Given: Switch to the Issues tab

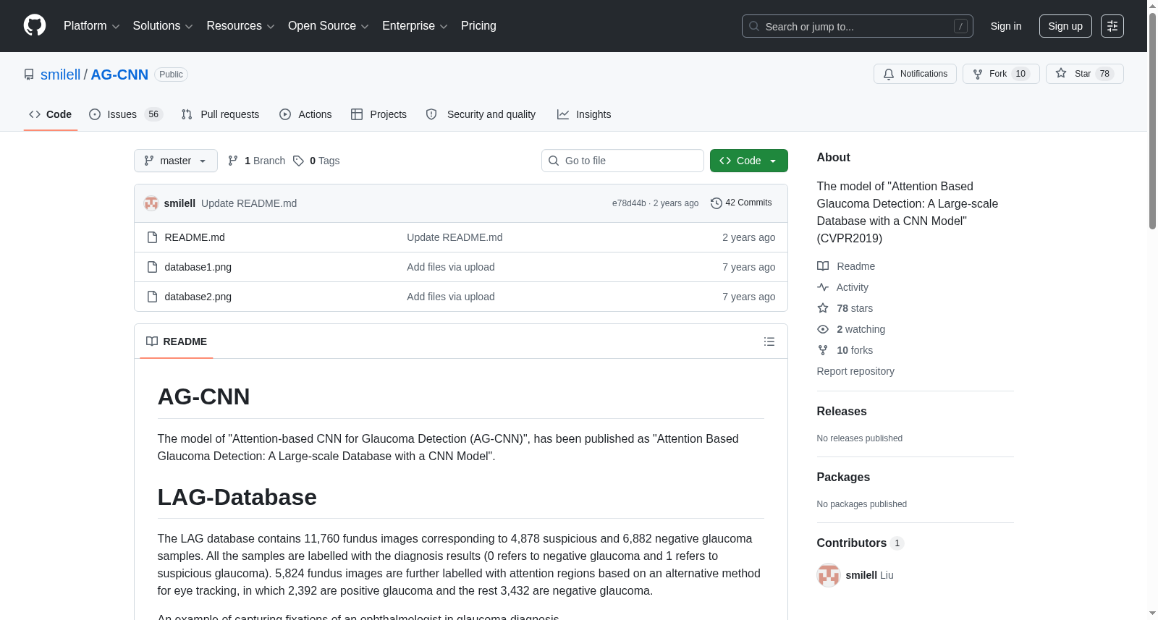Looking at the screenshot, I should (126, 114).
